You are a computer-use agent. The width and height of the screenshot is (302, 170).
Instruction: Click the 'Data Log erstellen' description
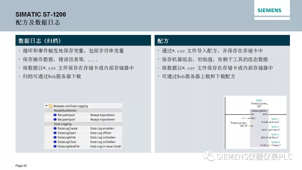point(102,128)
